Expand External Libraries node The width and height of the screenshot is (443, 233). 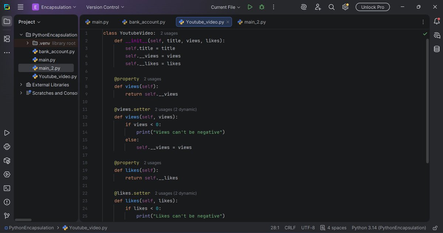[21, 85]
